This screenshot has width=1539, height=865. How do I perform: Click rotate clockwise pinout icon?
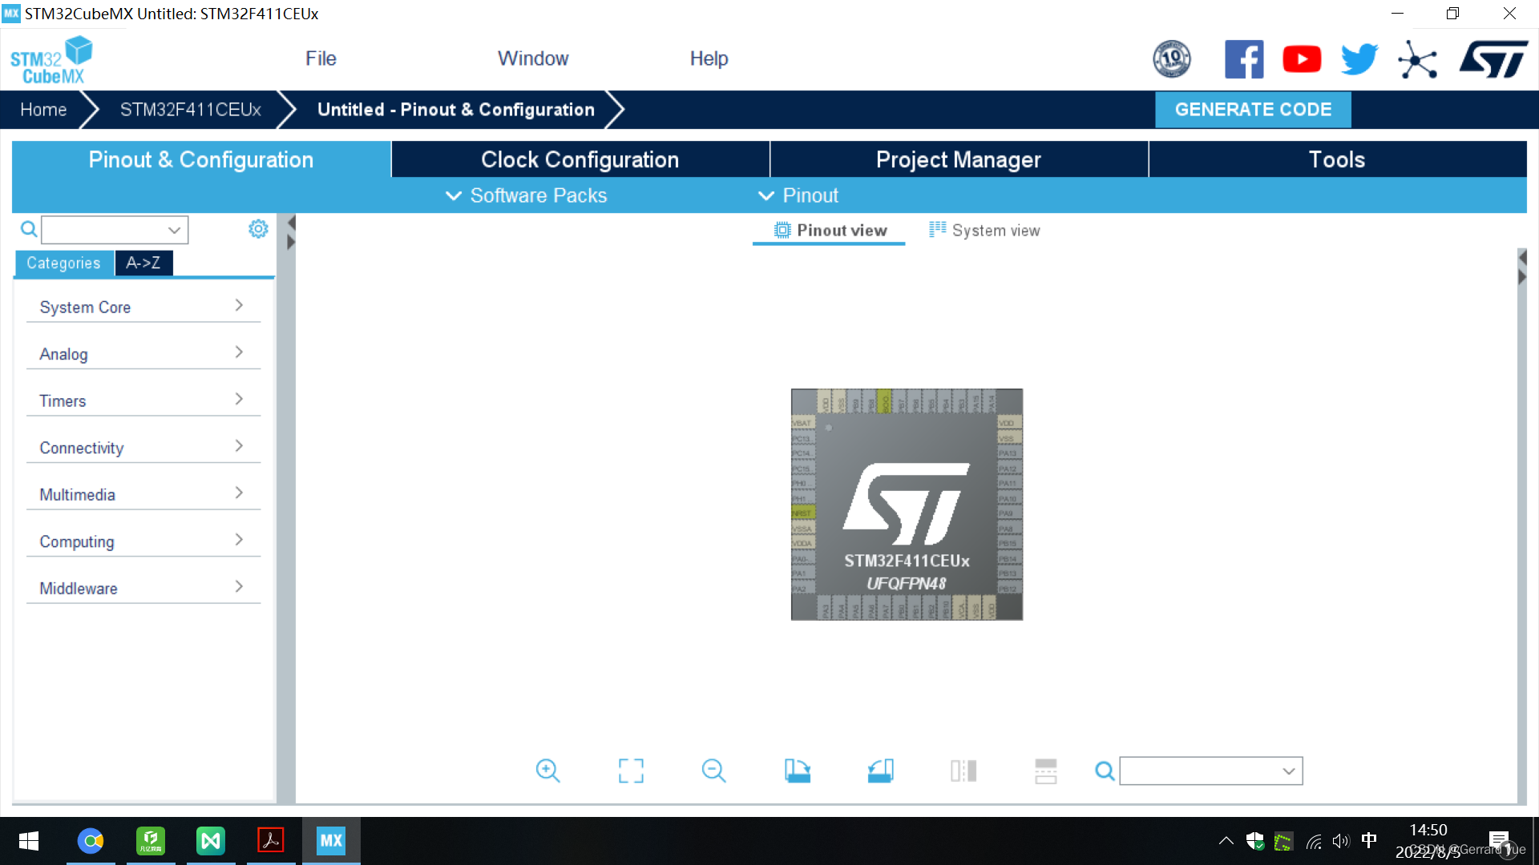pos(797,770)
